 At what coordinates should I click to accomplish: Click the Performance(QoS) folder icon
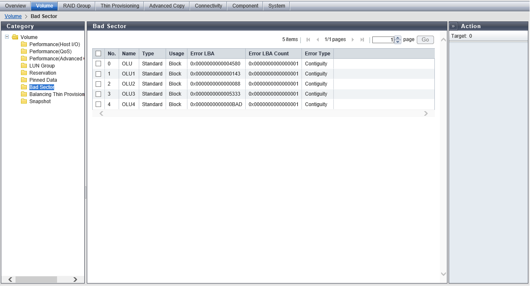(x=24, y=52)
